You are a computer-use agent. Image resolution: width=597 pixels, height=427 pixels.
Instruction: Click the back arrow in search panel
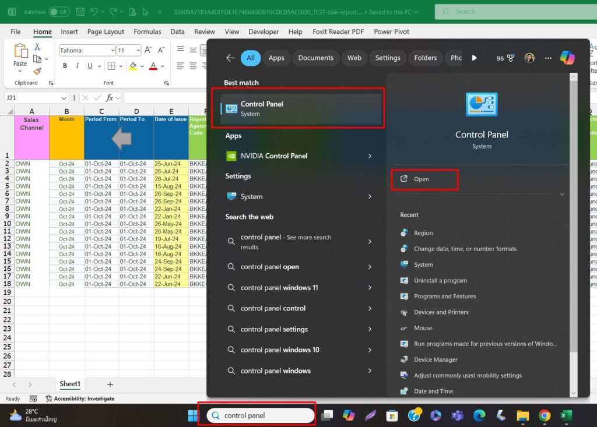[230, 58]
